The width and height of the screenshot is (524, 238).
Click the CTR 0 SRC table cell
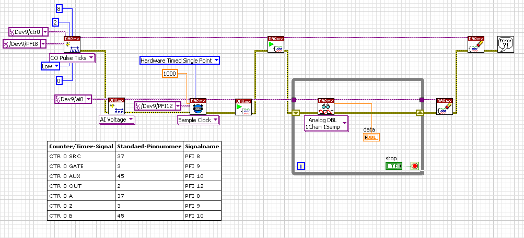click(x=81, y=156)
